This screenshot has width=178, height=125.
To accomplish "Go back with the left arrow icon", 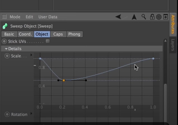I will [x=118, y=17].
